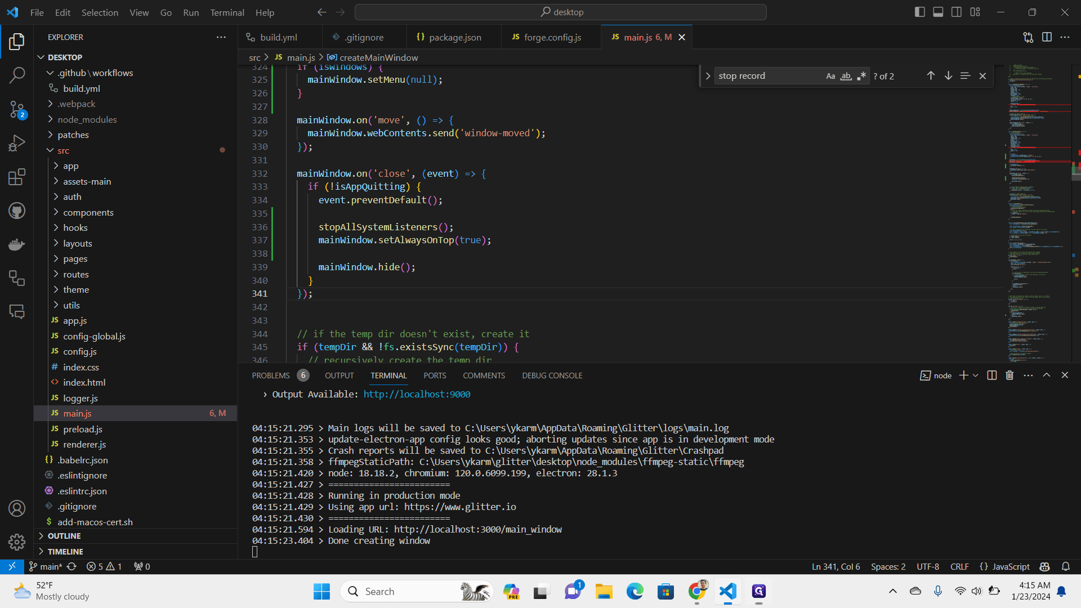Click Spaces: 2 indentation setting
This screenshot has width=1081, height=608.
click(x=888, y=566)
